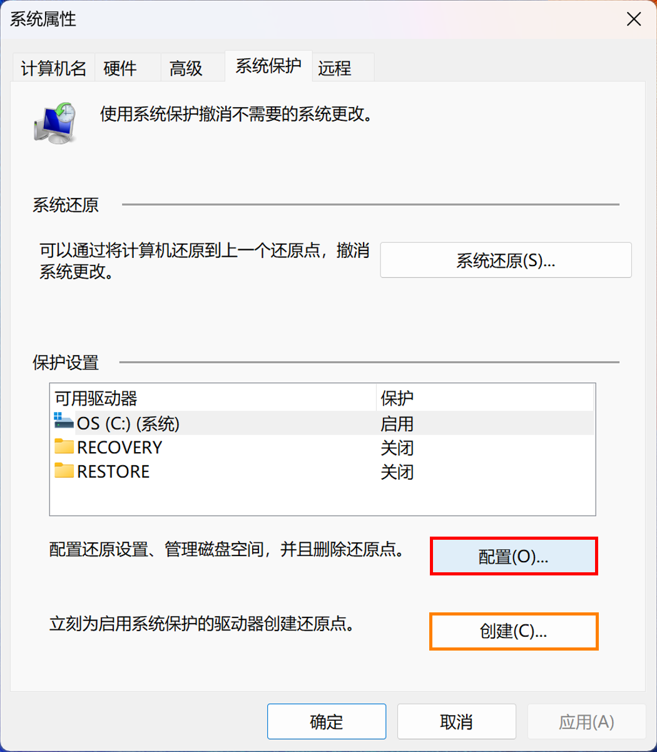Click the system protection monitor icon
The height and width of the screenshot is (752, 657).
tap(56, 123)
